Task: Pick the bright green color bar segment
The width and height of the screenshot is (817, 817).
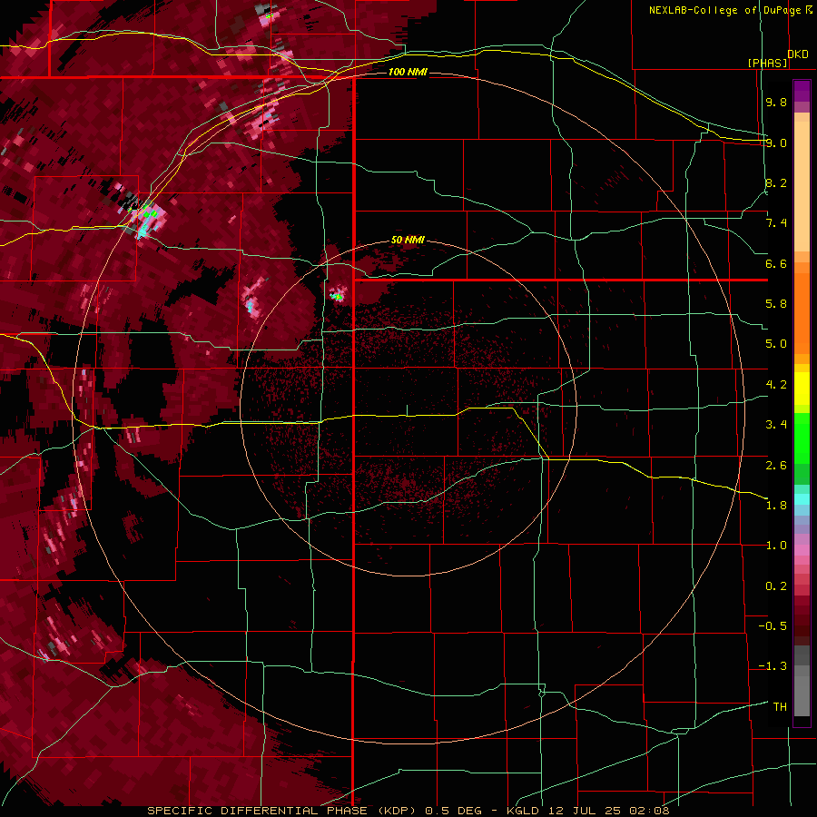Action: tap(802, 438)
